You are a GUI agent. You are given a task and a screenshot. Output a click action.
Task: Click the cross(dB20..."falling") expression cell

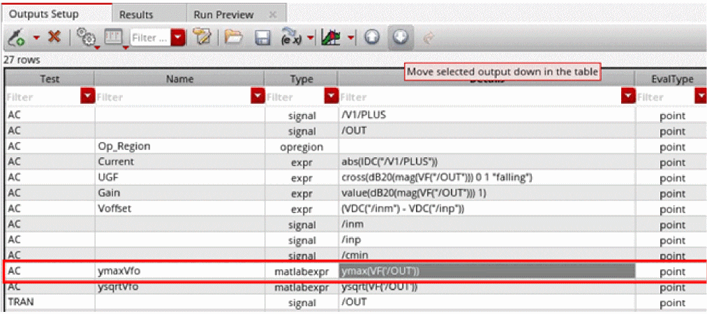(487, 178)
